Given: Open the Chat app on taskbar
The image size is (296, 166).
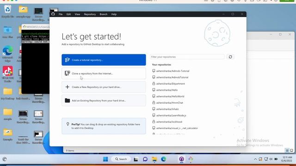Looking at the screenshot, I should click(x=145, y=159).
